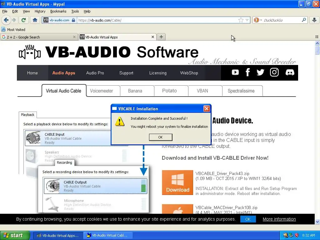320x240 pixels.
Task: Open the History menu
Action: pos(40,11)
